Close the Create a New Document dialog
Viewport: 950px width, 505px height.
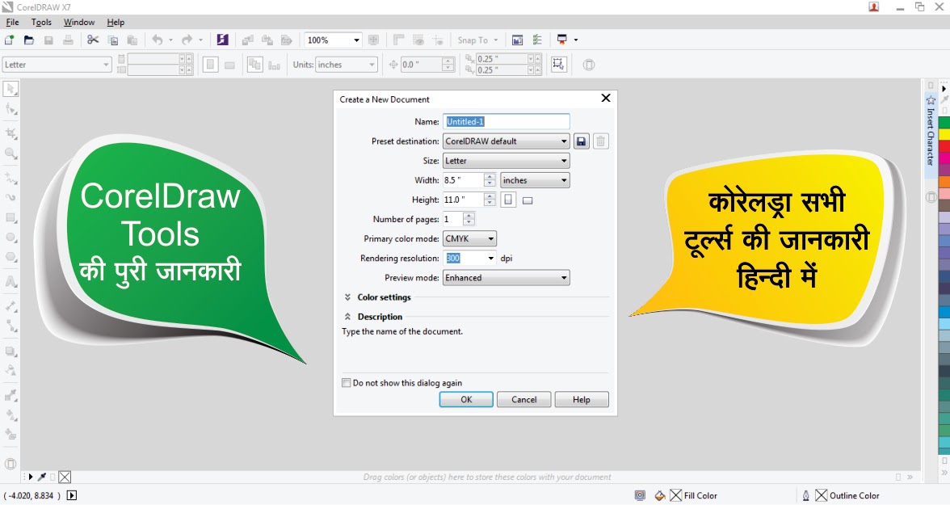click(605, 99)
